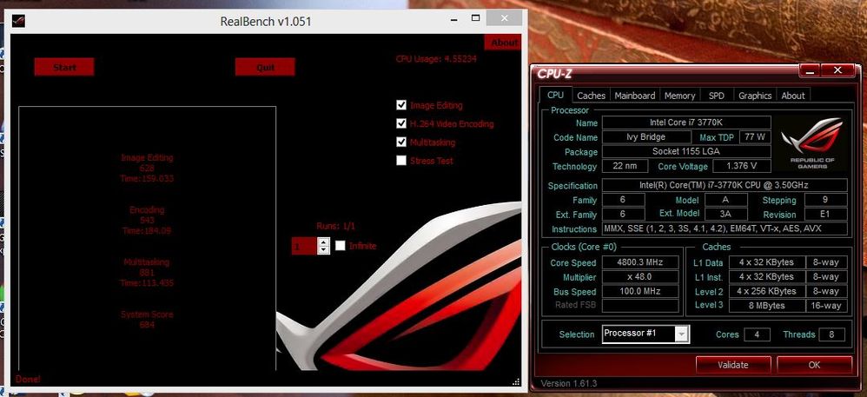Uncheck the Image Editing checkbox
The image size is (867, 397).
coord(401,105)
